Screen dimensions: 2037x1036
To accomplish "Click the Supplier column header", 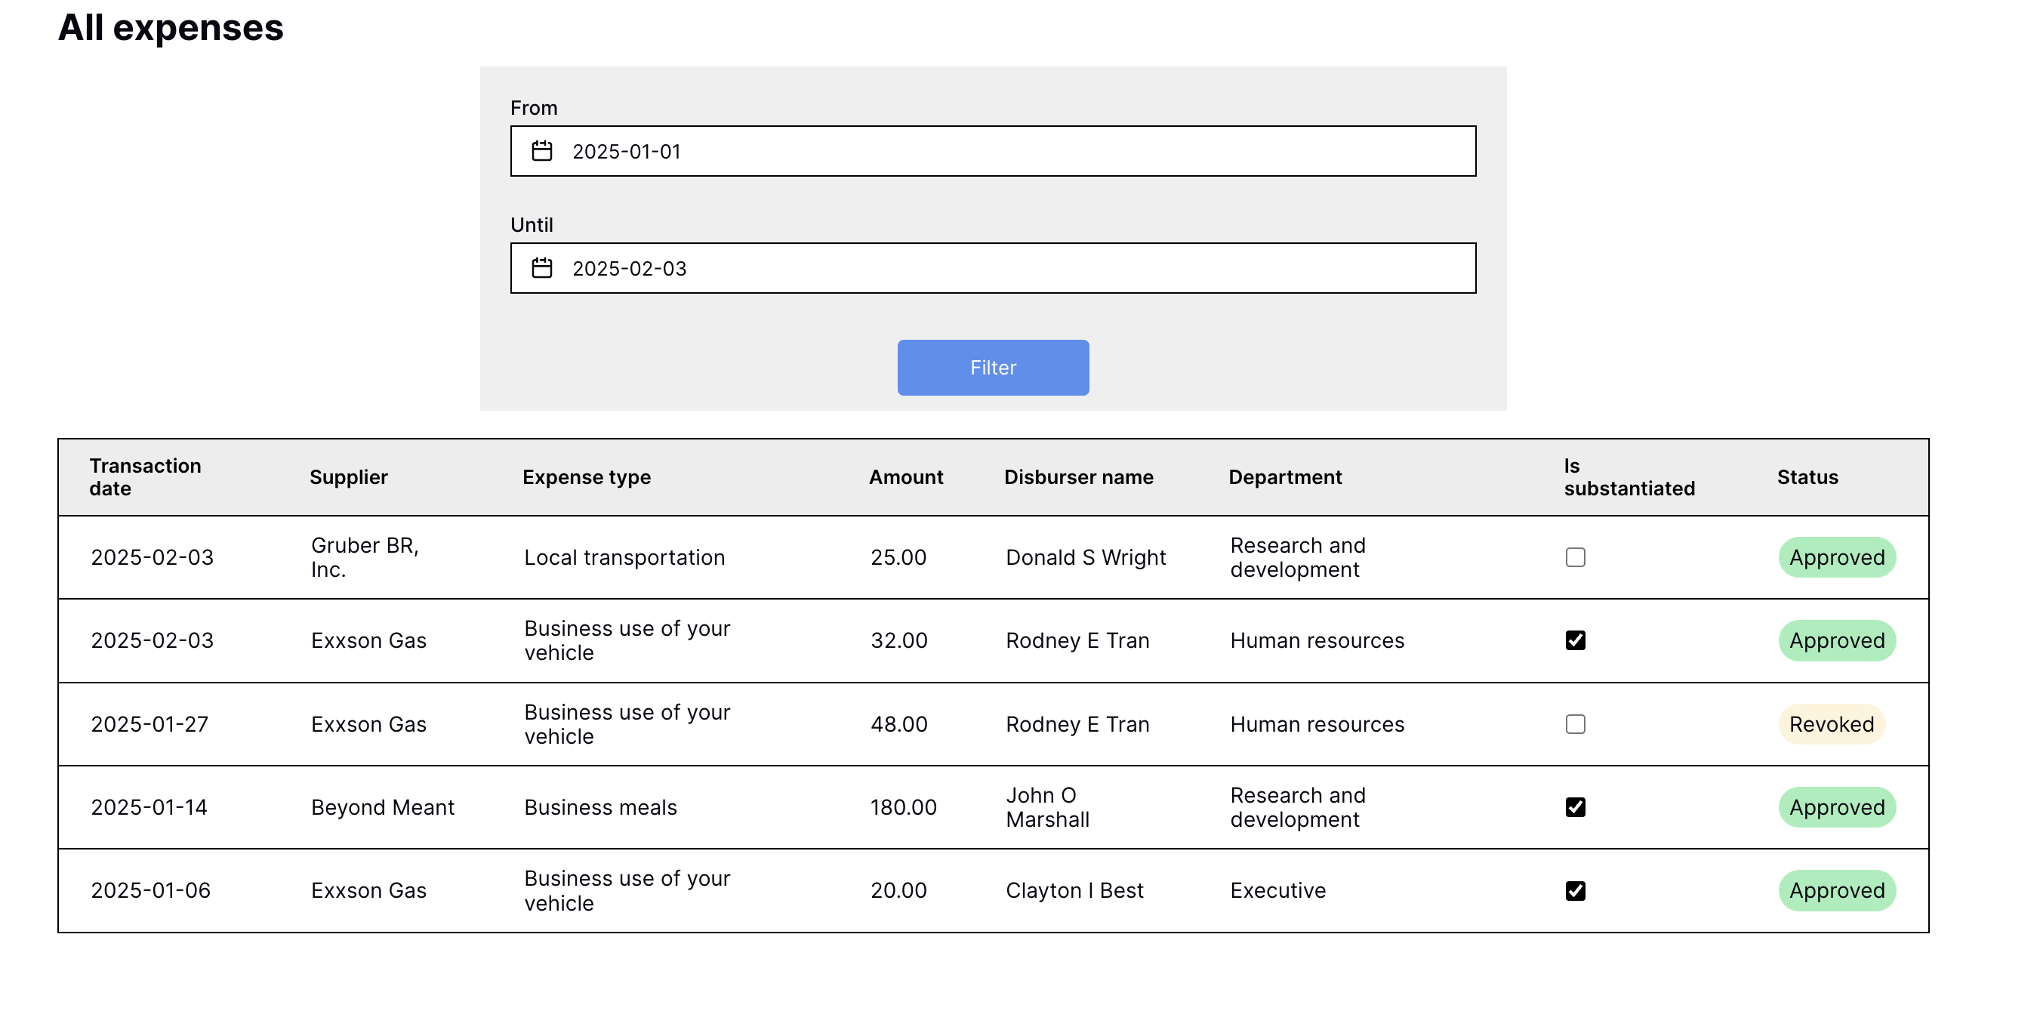I will coord(349,477).
